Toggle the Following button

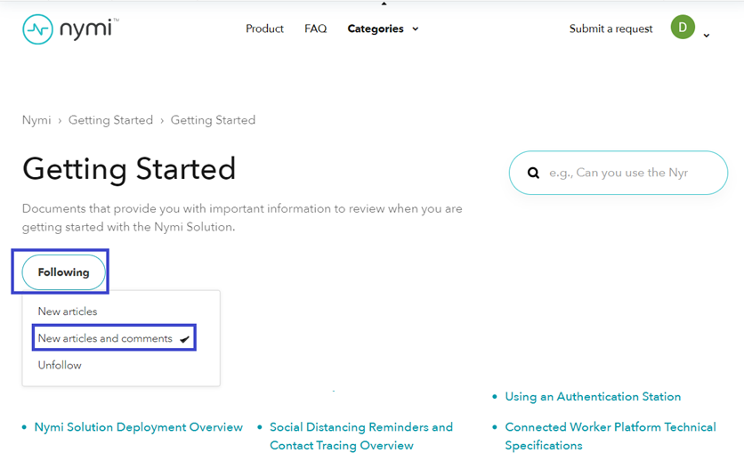click(x=63, y=272)
